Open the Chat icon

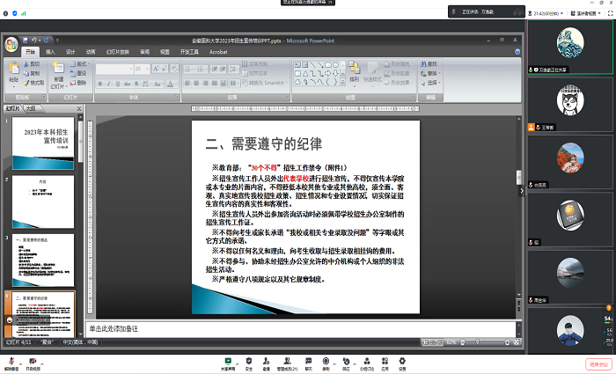pyautogui.click(x=308, y=361)
